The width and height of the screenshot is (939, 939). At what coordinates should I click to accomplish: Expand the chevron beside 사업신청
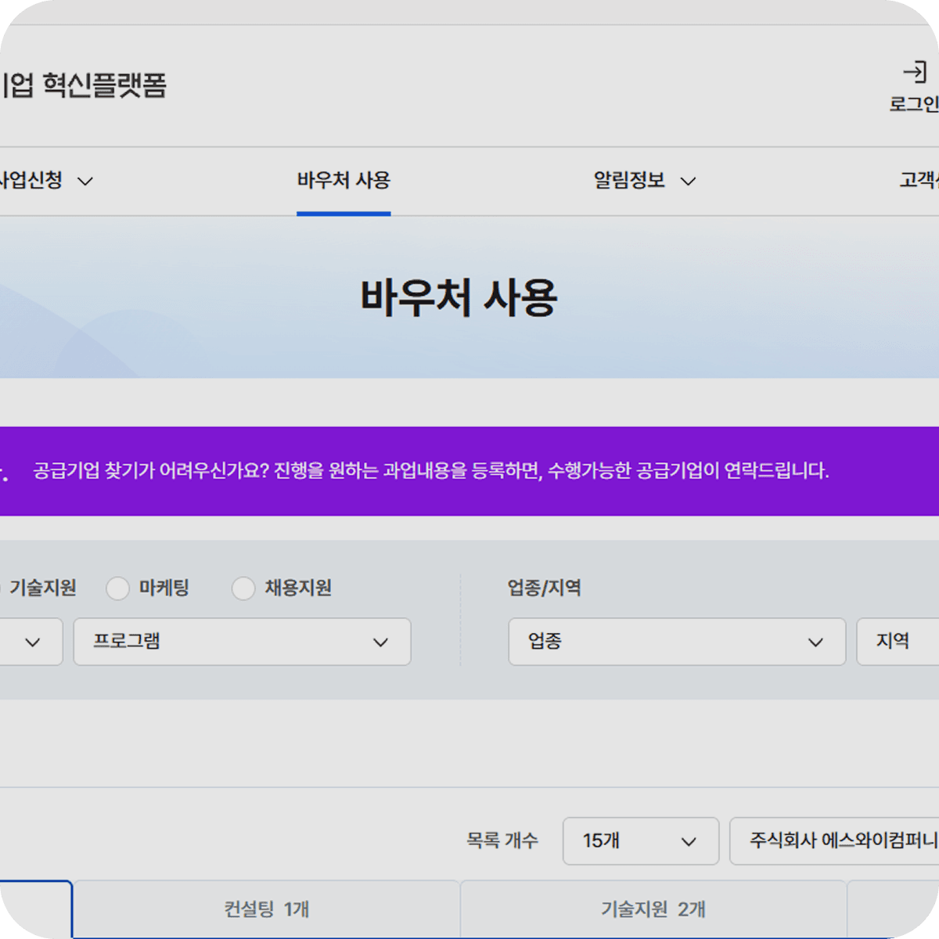point(85,182)
